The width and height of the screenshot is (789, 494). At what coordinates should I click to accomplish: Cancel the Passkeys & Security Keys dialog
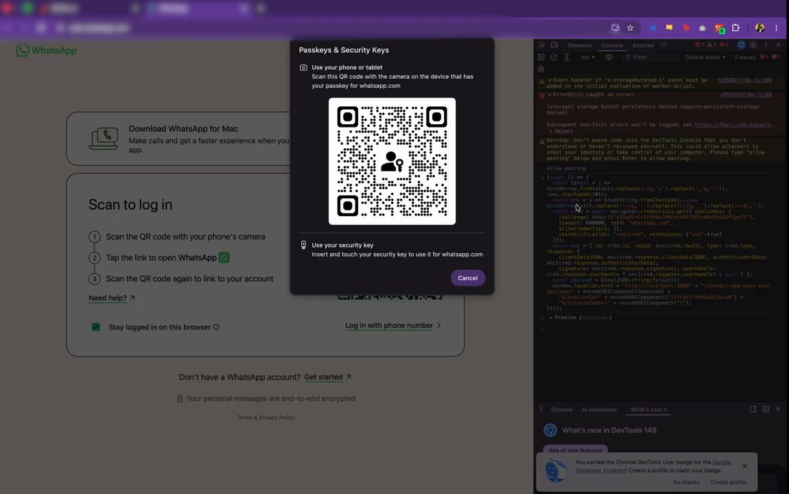(467, 278)
